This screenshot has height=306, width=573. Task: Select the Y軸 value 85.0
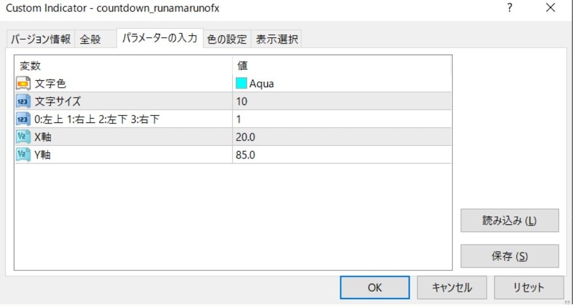245,156
